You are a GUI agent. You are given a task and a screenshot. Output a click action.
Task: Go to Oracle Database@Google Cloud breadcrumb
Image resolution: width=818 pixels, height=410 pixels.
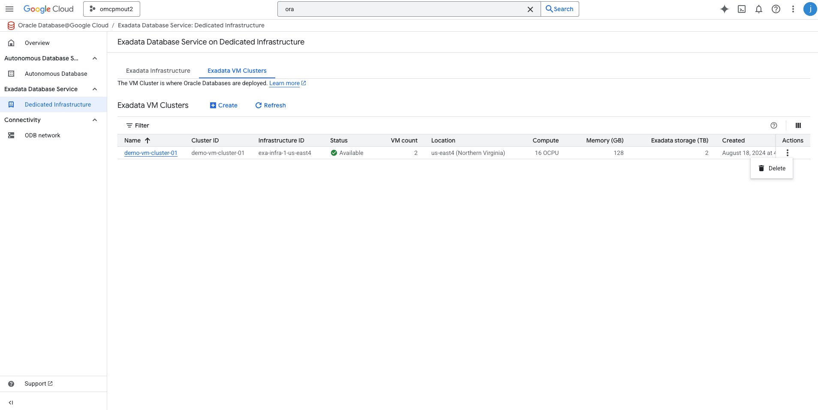point(63,26)
